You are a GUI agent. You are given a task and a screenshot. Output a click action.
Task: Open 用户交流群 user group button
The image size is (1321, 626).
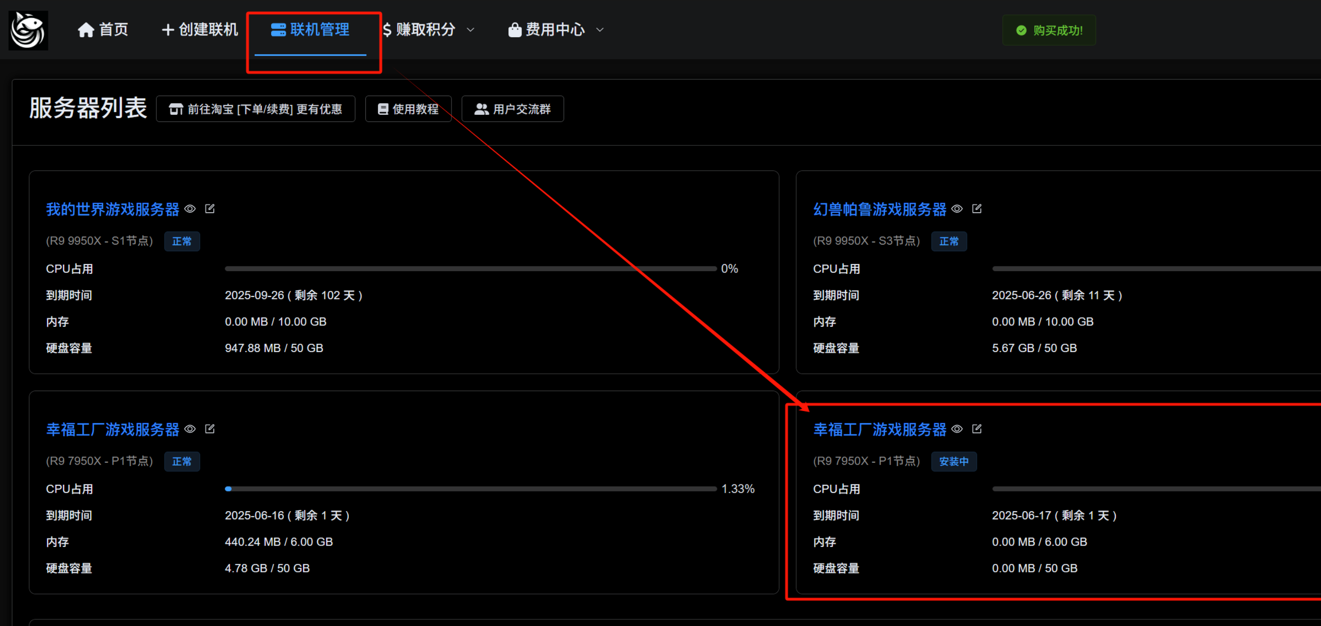pyautogui.click(x=512, y=109)
